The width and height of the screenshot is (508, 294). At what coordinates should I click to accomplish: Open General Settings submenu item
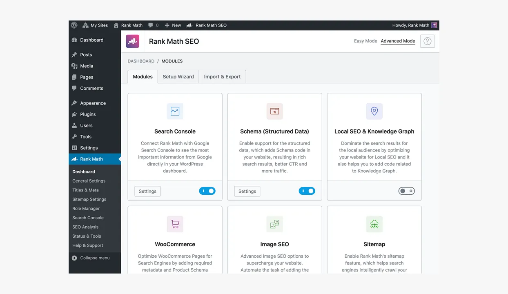(89, 181)
